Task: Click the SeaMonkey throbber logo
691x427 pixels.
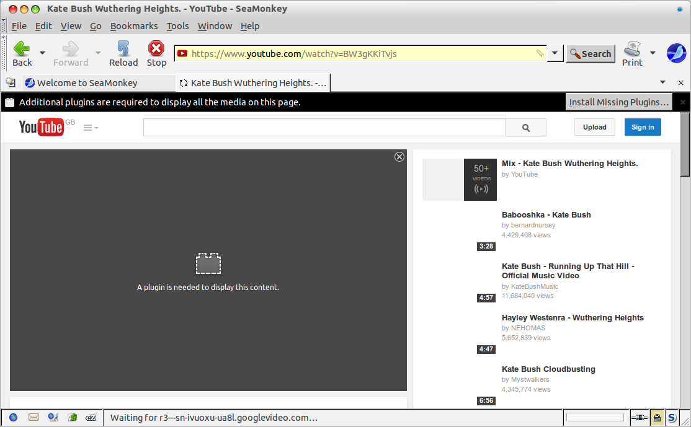Action: tap(676, 53)
